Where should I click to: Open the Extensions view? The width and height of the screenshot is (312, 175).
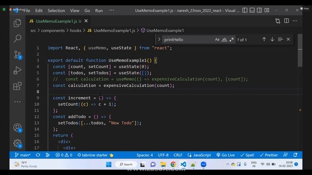point(18,86)
